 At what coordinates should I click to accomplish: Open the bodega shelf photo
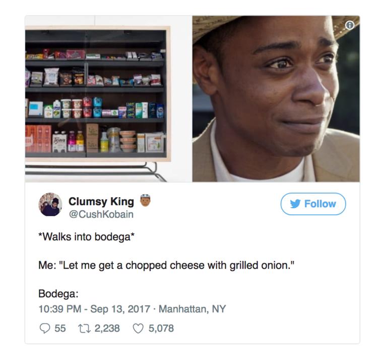[108, 99]
